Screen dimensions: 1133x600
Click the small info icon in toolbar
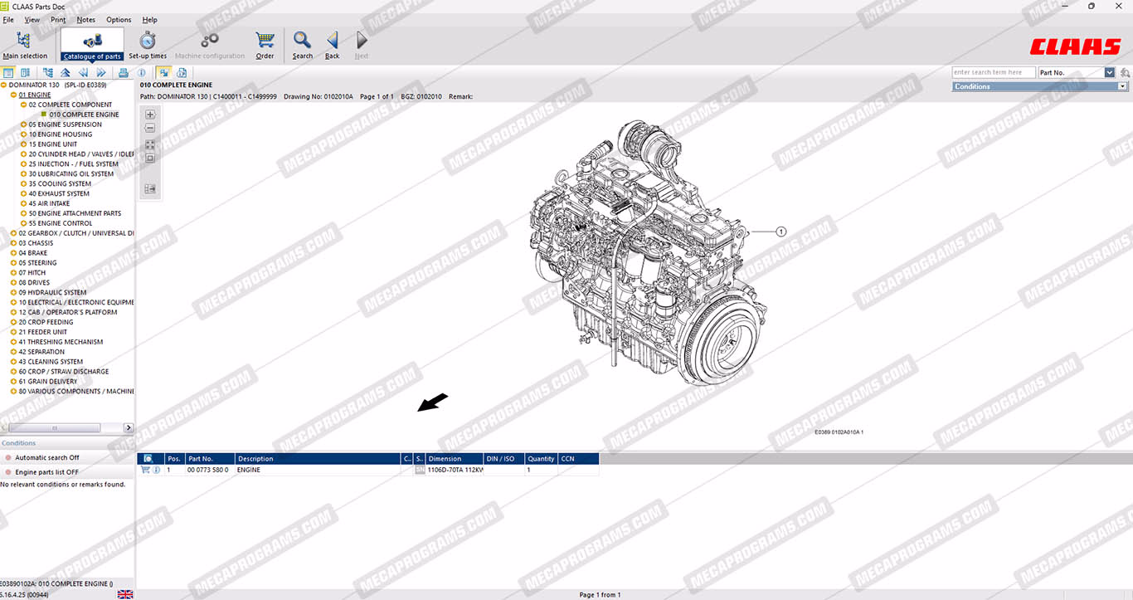tap(142, 73)
